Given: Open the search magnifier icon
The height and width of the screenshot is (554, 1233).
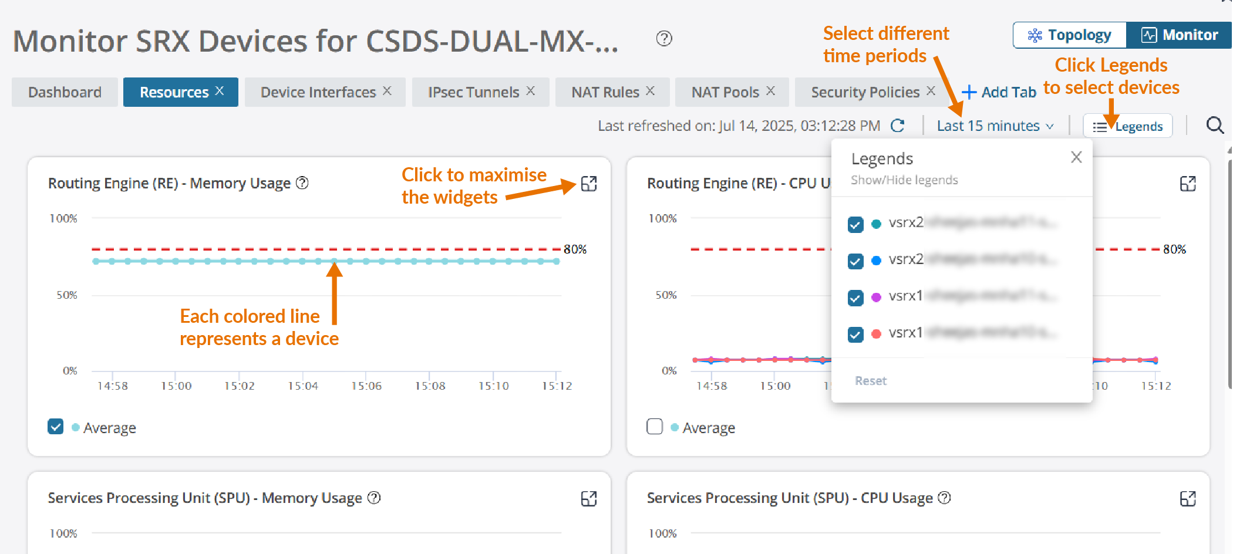Looking at the screenshot, I should pos(1214,126).
